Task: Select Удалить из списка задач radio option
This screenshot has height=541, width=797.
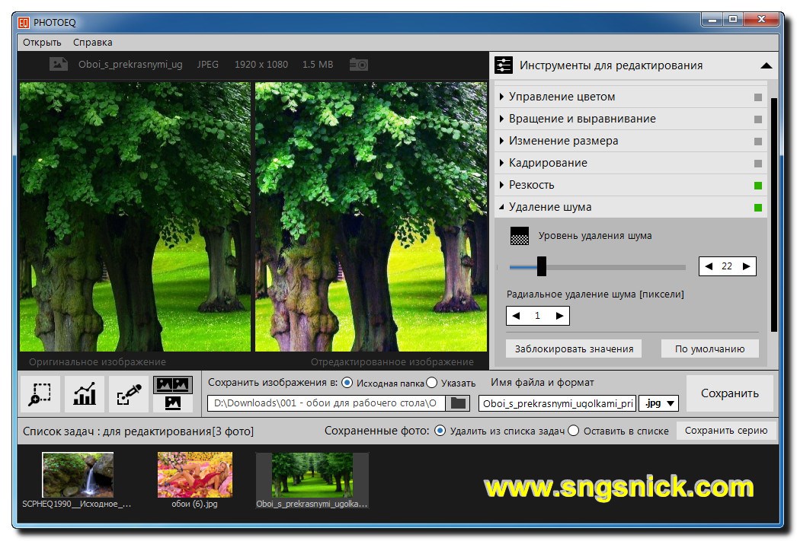Action: [x=440, y=431]
